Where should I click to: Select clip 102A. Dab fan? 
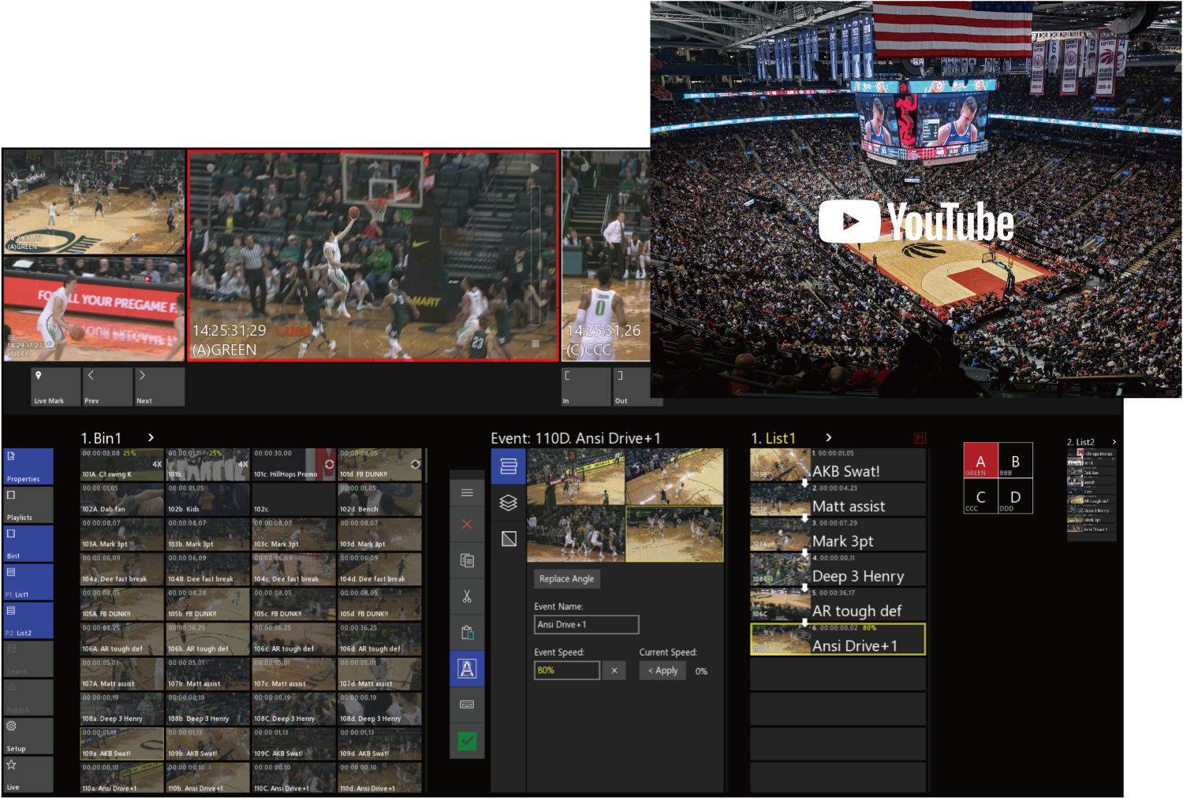click(122, 500)
